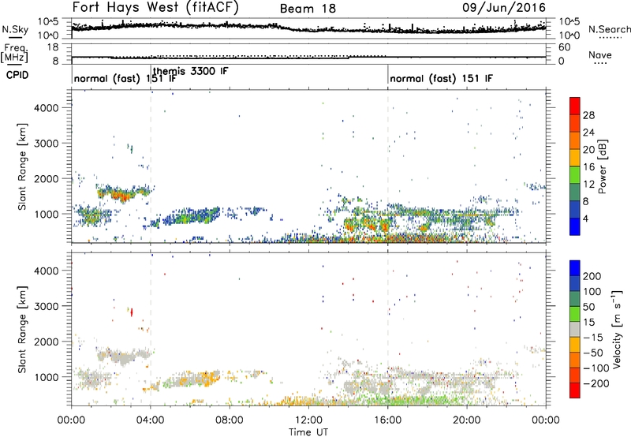Click the 'Velocity [m s-1]' color bar label
631x437 pixels.
618,329
